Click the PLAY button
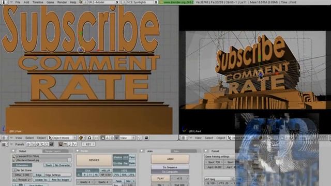 [x=160, y=178]
